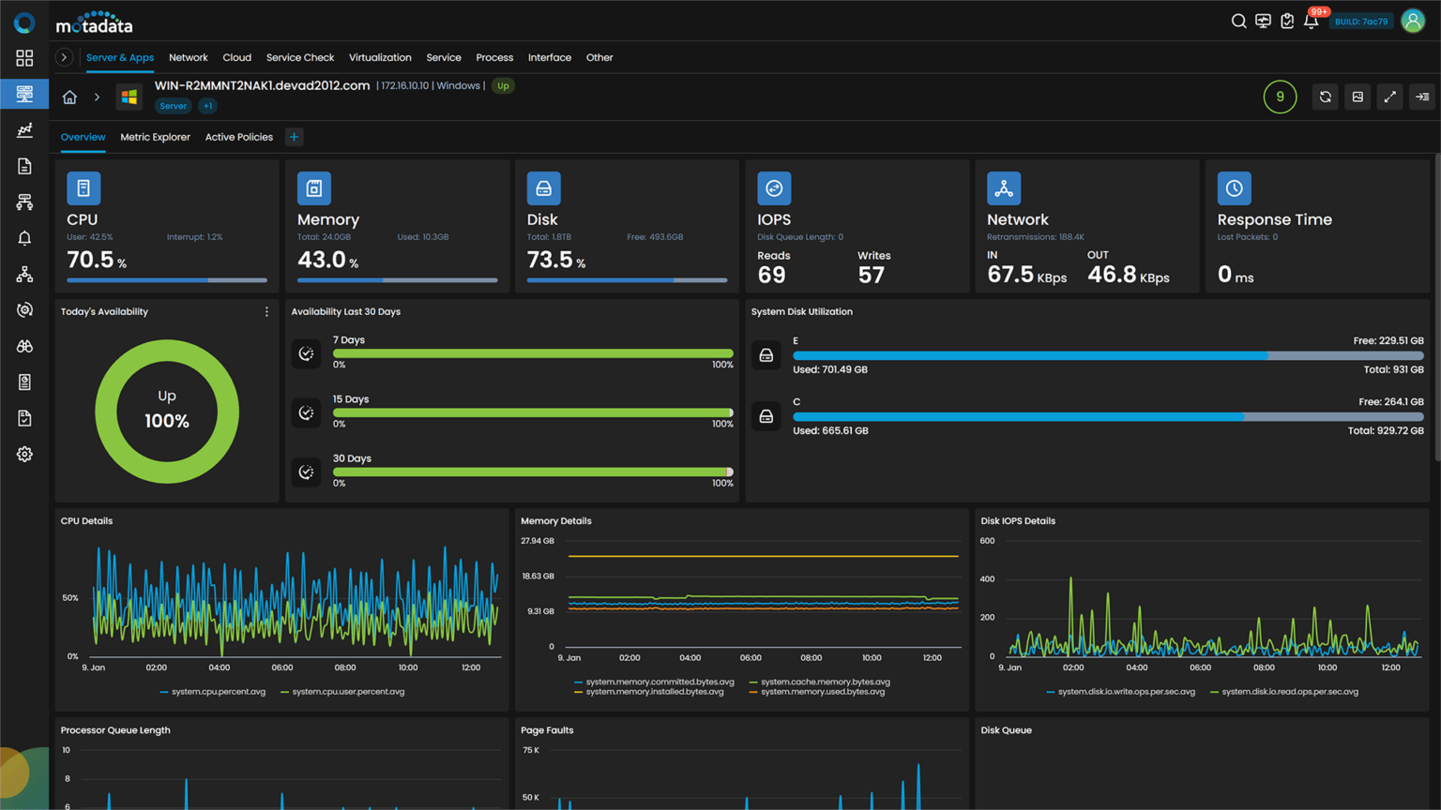1441x810 pixels.
Task: Click the full-screen expand icon
Action: 1389,97
